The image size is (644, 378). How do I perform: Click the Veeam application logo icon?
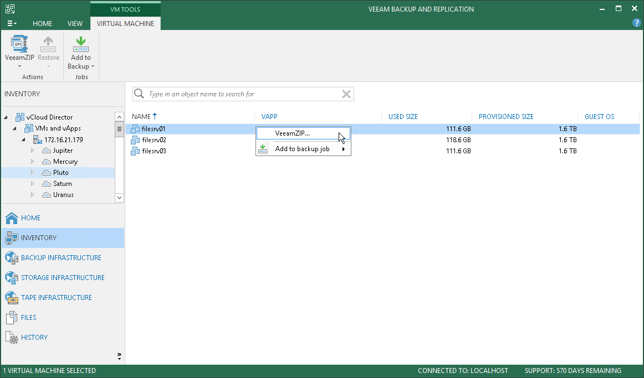pyautogui.click(x=10, y=9)
